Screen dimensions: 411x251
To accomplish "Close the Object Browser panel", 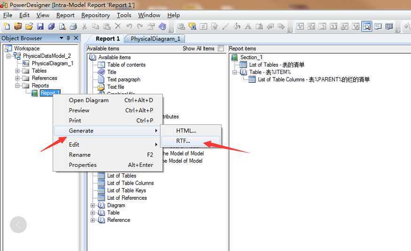I will tap(76, 38).
